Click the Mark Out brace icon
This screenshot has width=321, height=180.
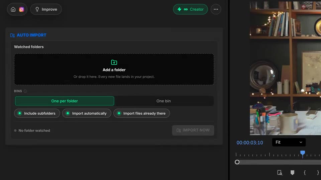coord(318,173)
